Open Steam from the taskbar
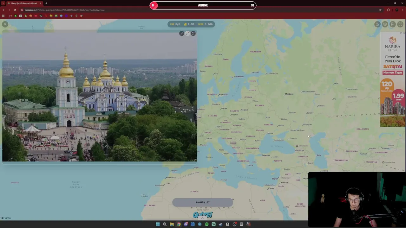Viewport: 406px width, 228px height. (220, 224)
